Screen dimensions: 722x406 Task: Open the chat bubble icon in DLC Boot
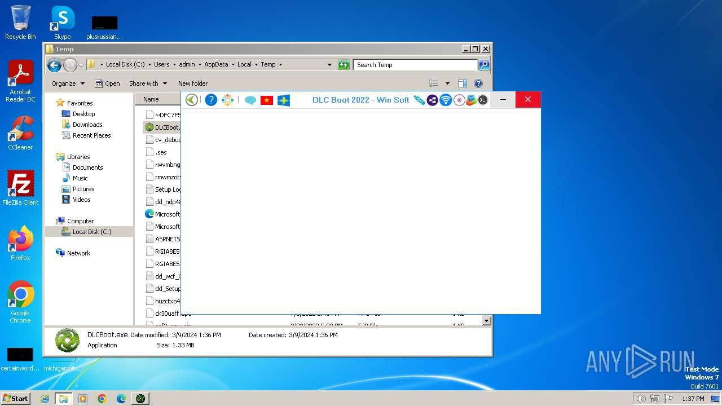[250, 100]
